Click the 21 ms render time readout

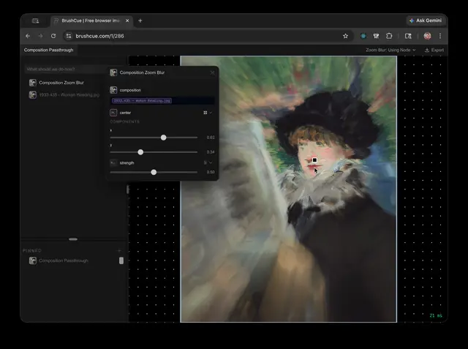(436, 315)
